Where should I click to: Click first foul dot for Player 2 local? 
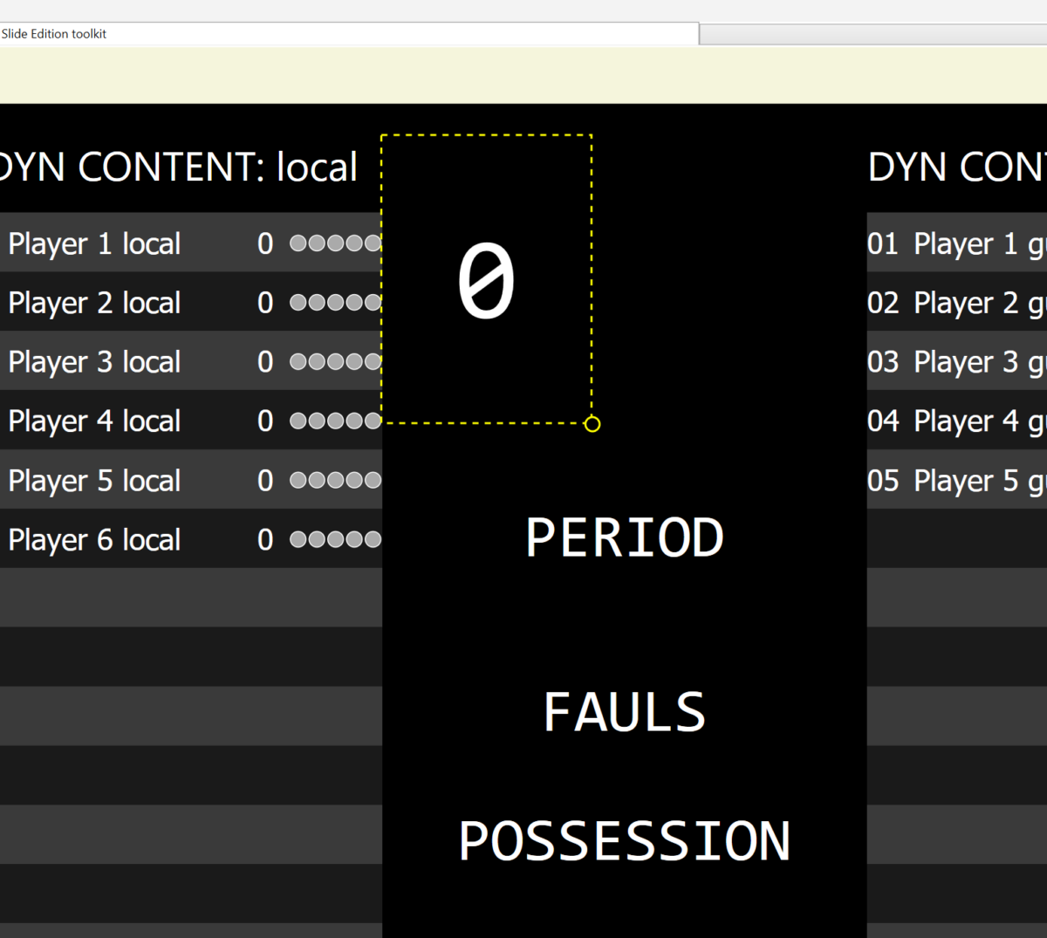[298, 303]
